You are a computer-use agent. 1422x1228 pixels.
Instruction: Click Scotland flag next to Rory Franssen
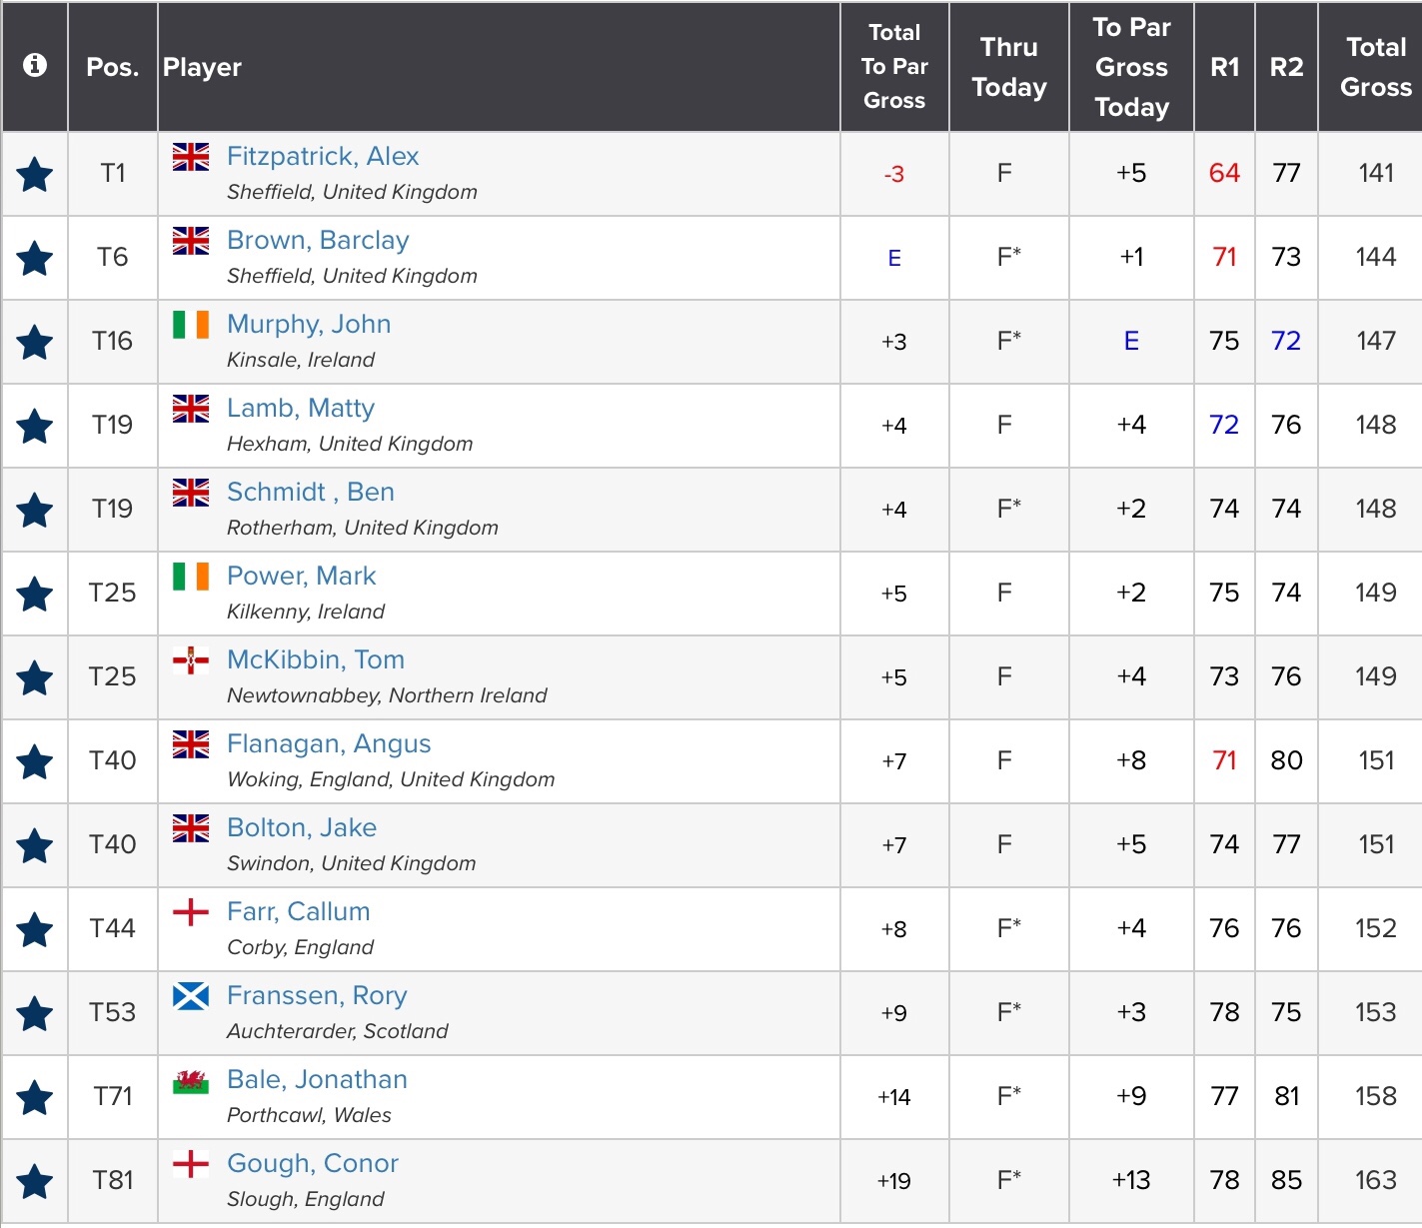tap(191, 996)
